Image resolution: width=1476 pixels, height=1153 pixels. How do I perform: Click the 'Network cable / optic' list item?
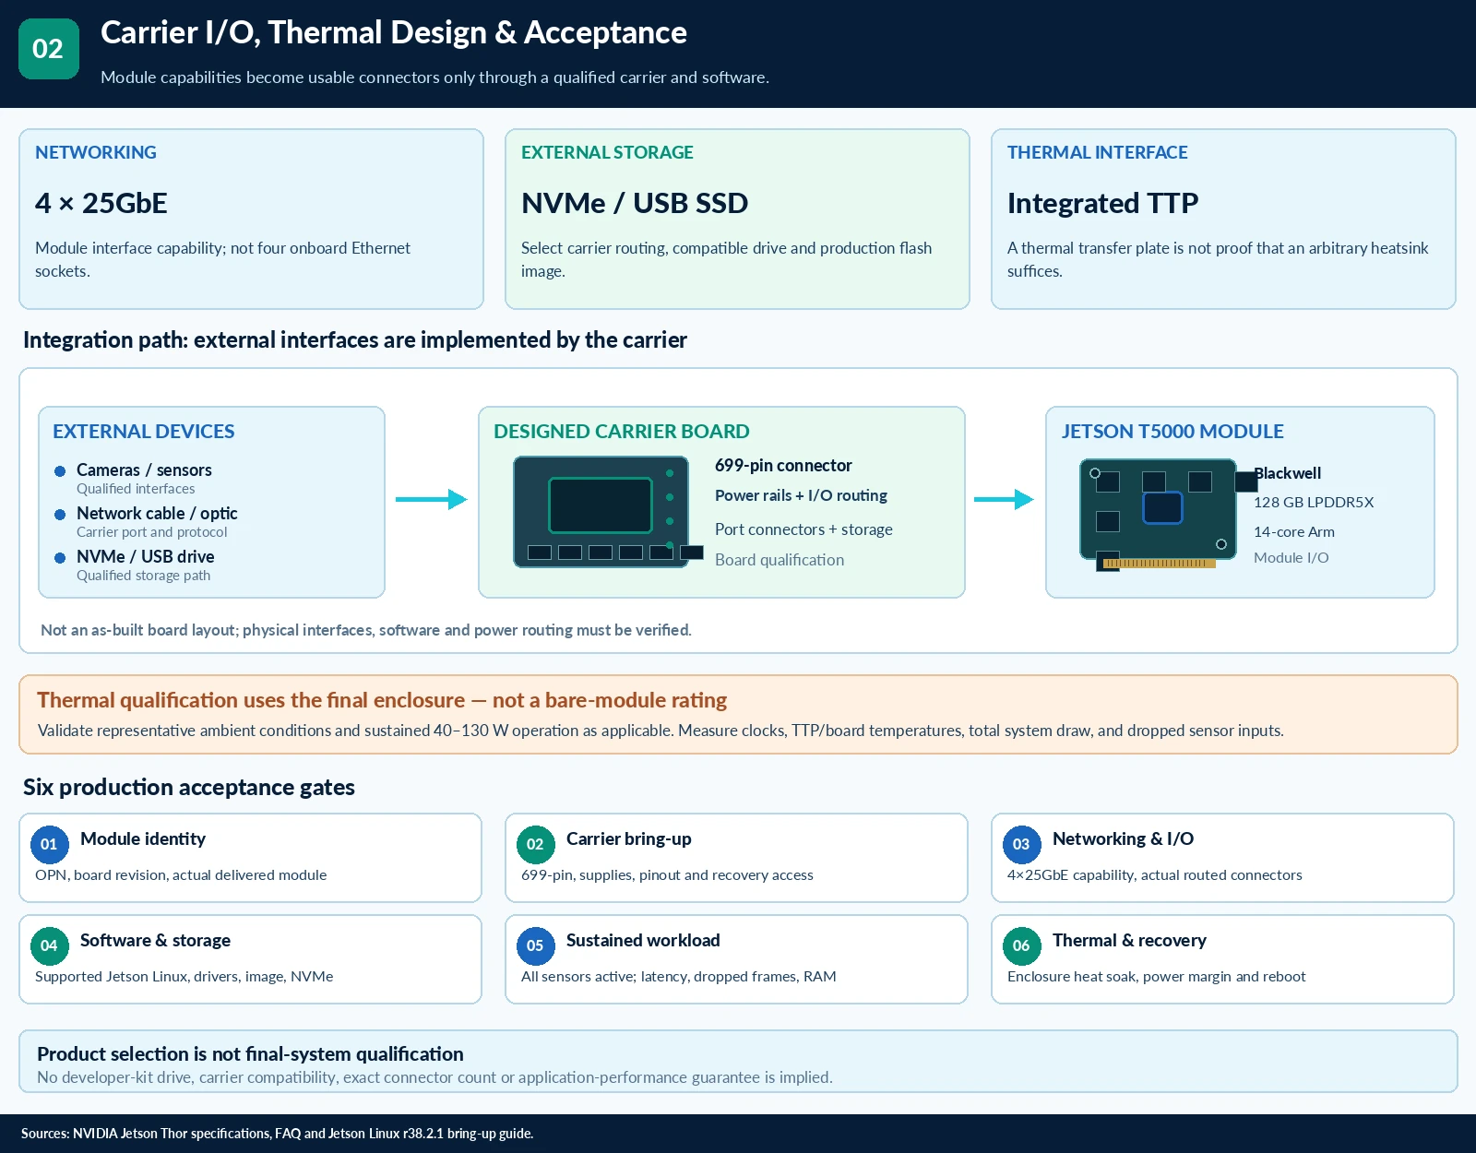(157, 514)
